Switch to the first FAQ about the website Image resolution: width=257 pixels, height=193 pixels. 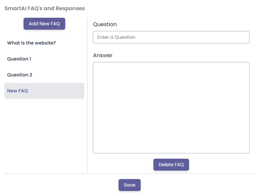[x=31, y=43]
